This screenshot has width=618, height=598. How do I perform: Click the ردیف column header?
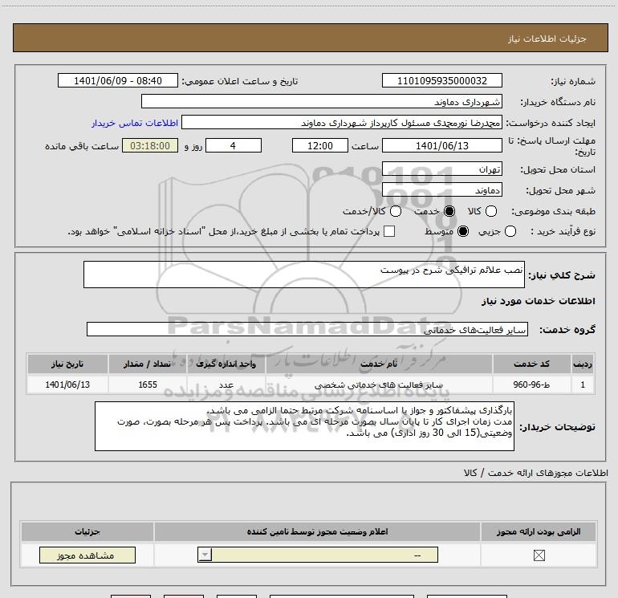click(583, 364)
